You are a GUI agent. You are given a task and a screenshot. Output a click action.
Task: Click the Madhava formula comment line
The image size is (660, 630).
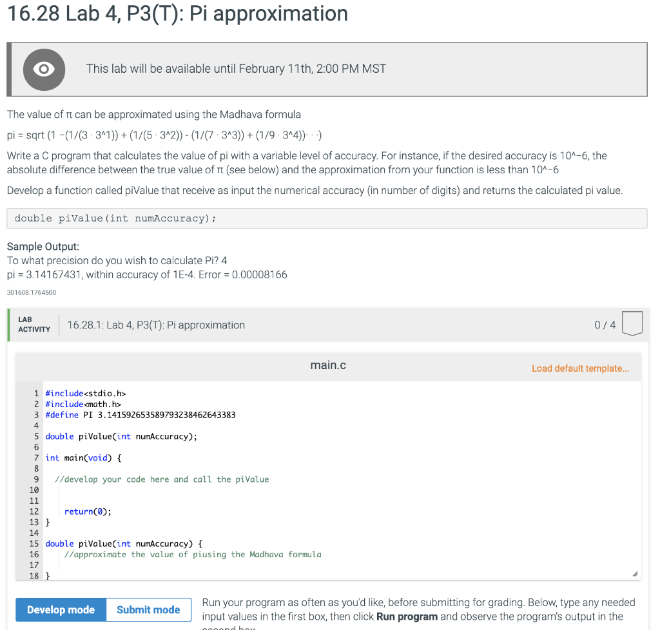[x=192, y=554]
